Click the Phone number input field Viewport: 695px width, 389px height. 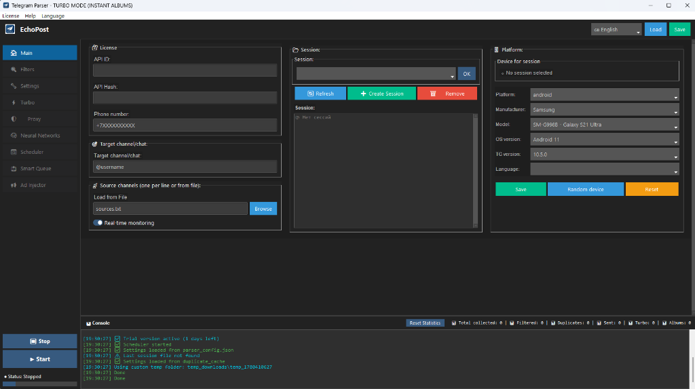tap(185, 125)
